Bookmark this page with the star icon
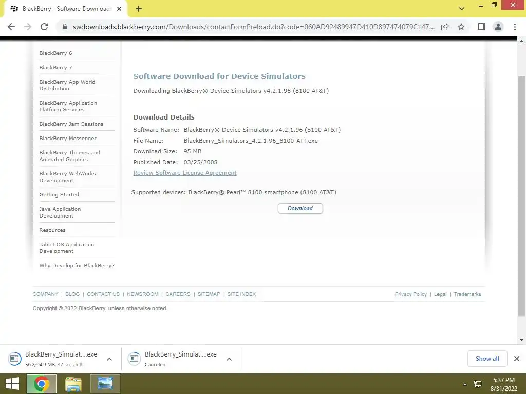The width and height of the screenshot is (526, 394). 461,27
